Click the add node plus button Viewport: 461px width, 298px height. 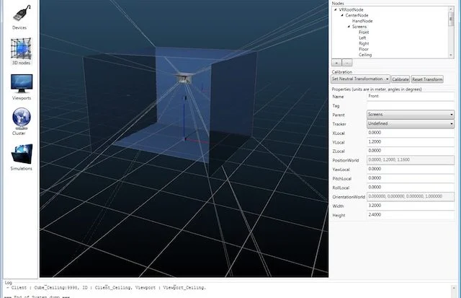click(x=336, y=63)
